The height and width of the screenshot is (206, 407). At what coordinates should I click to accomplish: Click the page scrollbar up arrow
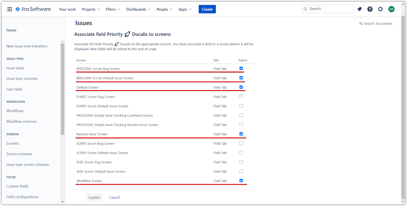pyautogui.click(x=403, y=4)
